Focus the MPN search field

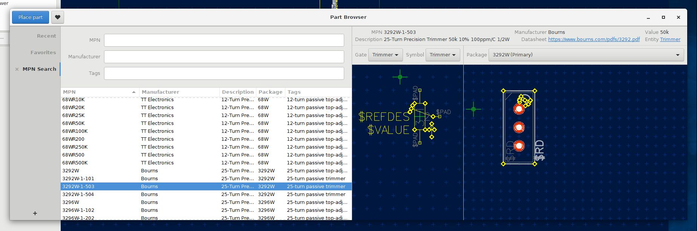(x=224, y=40)
